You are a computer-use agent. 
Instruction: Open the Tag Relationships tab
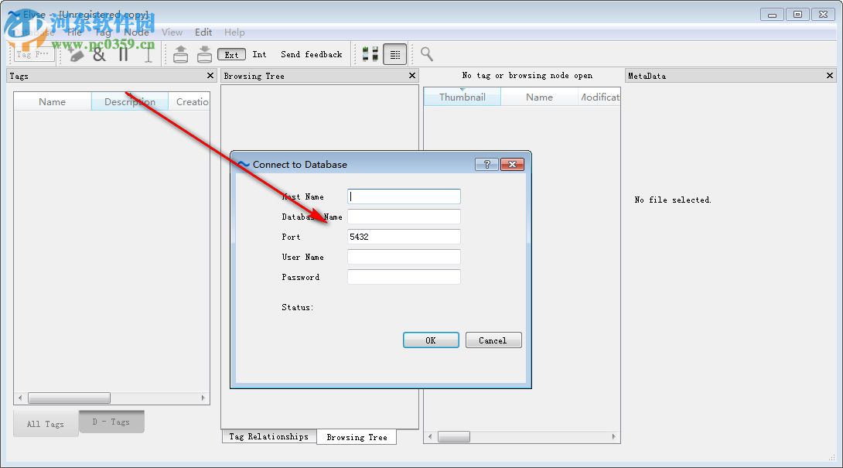click(269, 436)
